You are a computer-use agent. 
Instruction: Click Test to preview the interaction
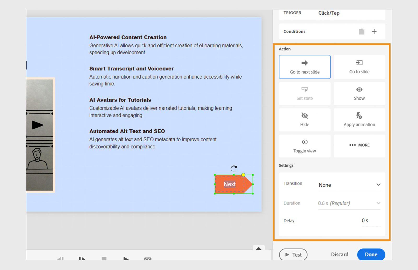click(293, 254)
